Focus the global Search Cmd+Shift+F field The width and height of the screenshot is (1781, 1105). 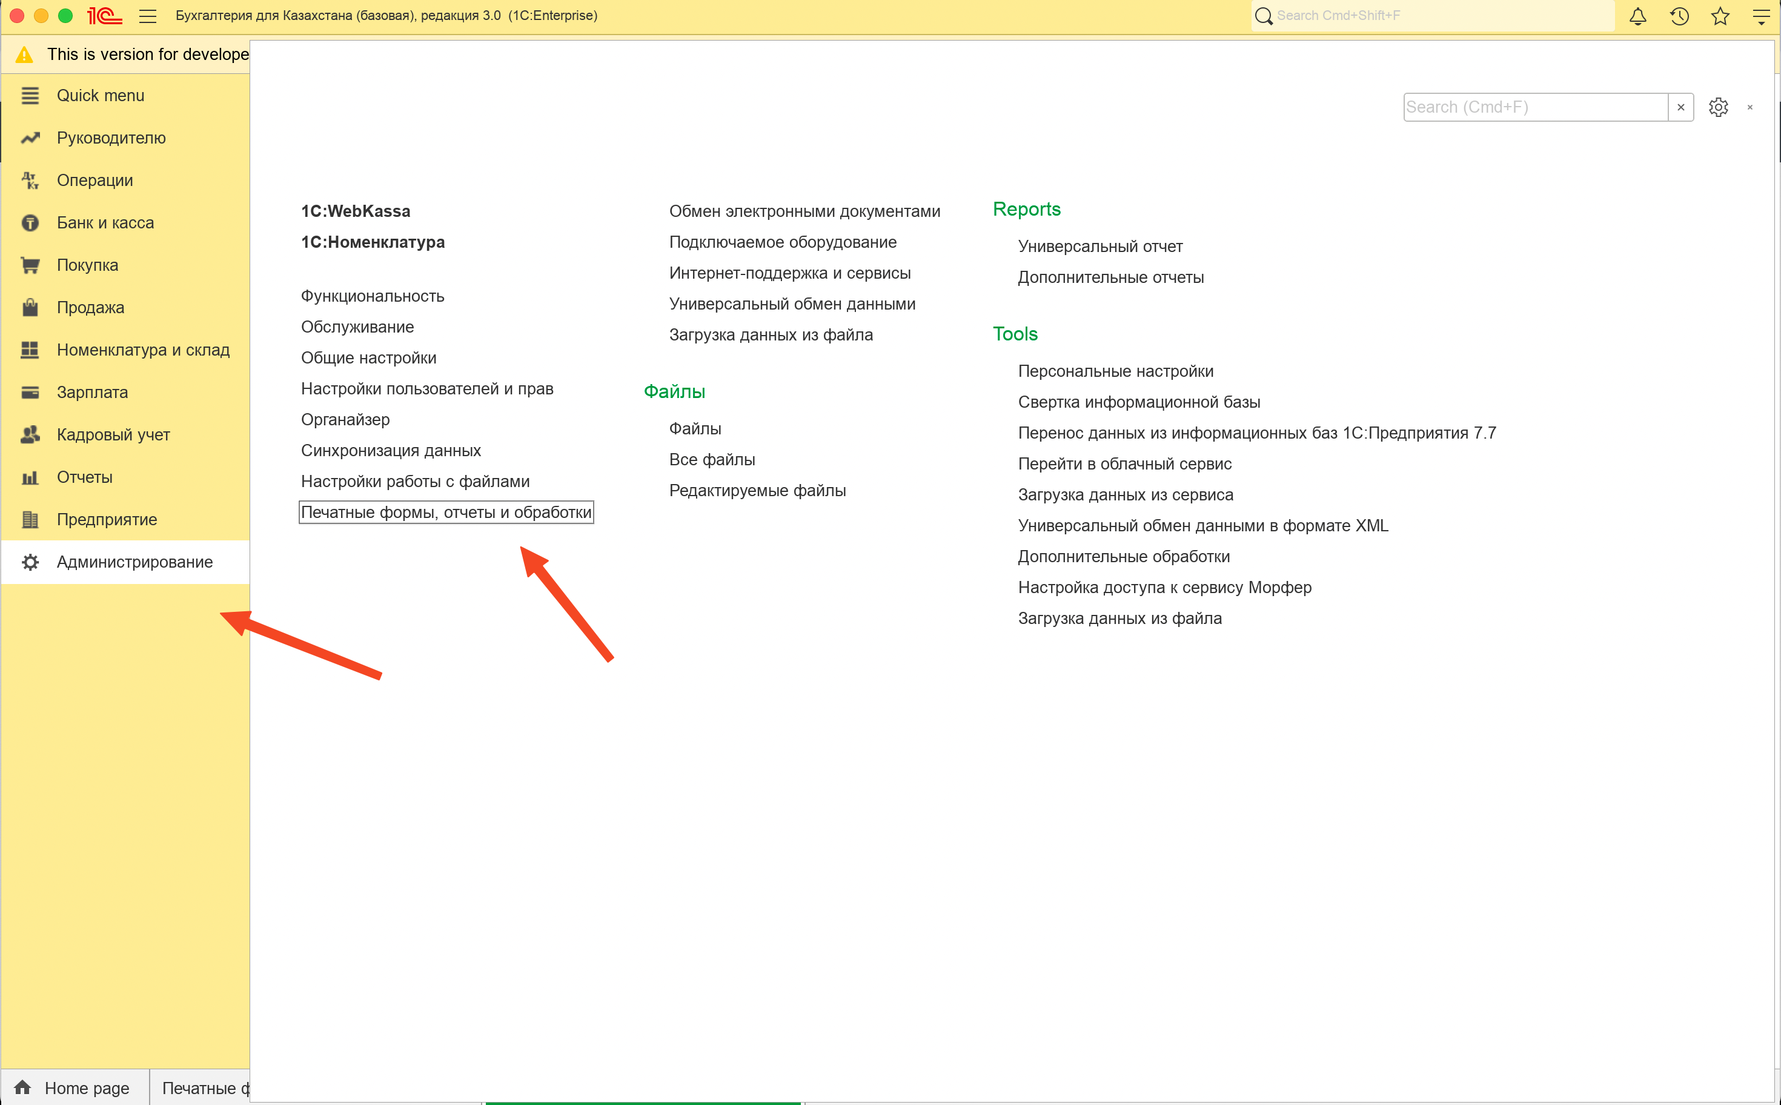[1433, 15]
